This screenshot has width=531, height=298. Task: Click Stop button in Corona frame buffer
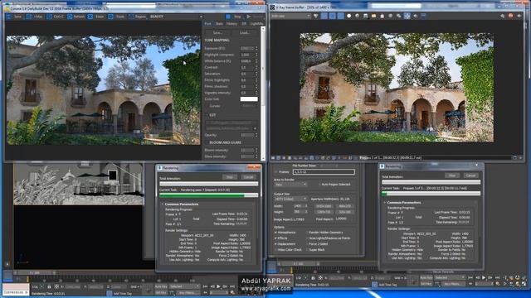tap(237, 17)
